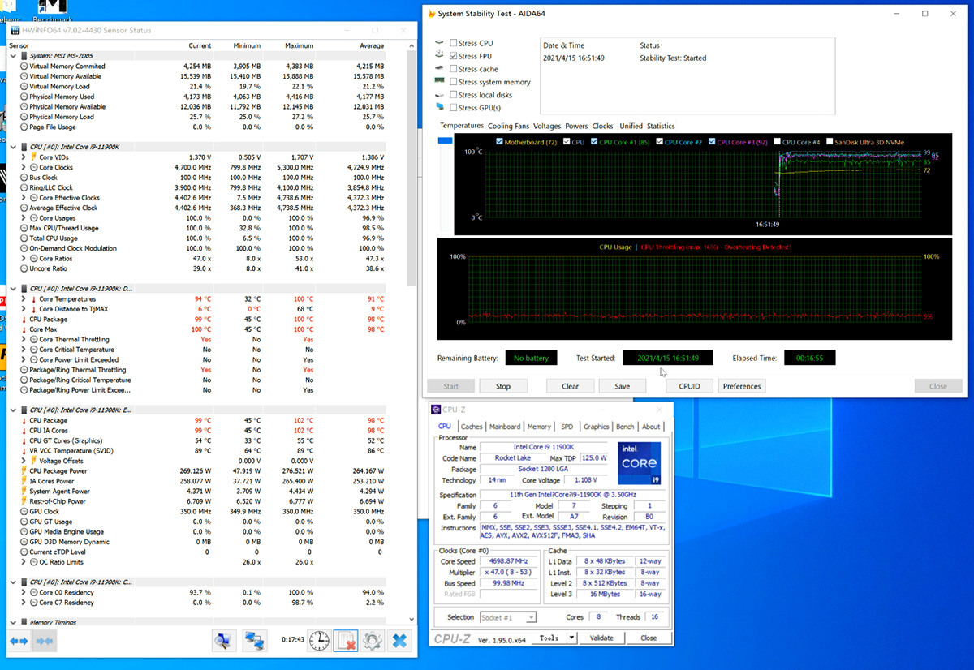Open the Socket #1 selection dropdown

click(x=508, y=617)
